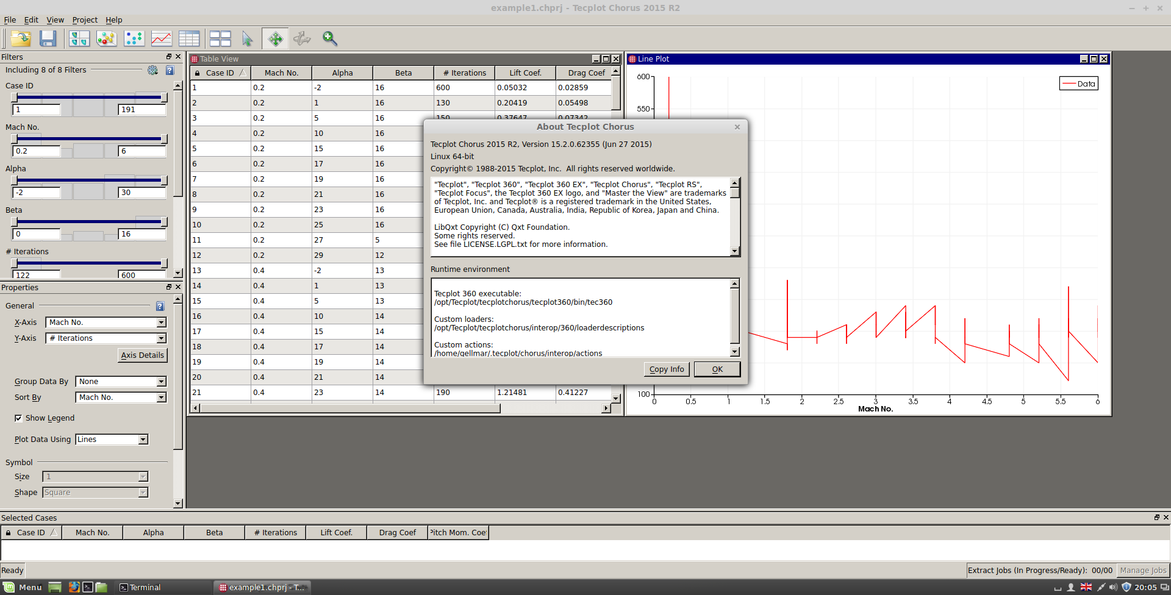1171x595 pixels.
Task: Click the Runtime environment scrollbar down arrow
Action: pyautogui.click(x=735, y=352)
